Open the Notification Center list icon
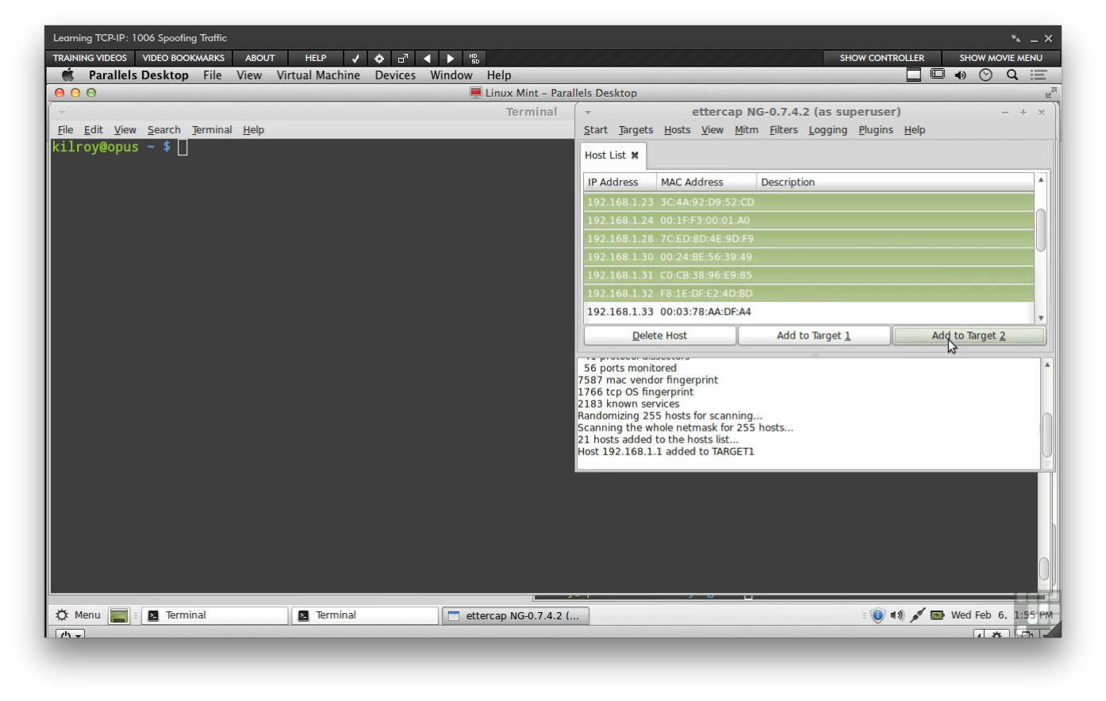Screen dimensions: 1106x701 pyautogui.click(x=1039, y=75)
